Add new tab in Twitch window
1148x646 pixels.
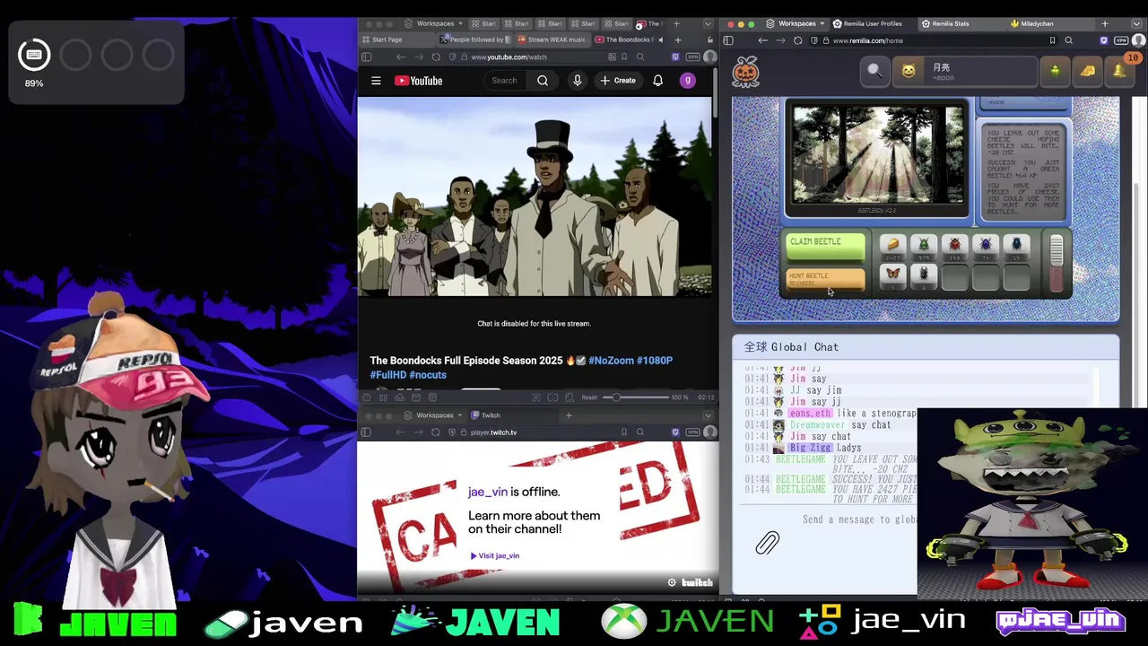point(569,415)
